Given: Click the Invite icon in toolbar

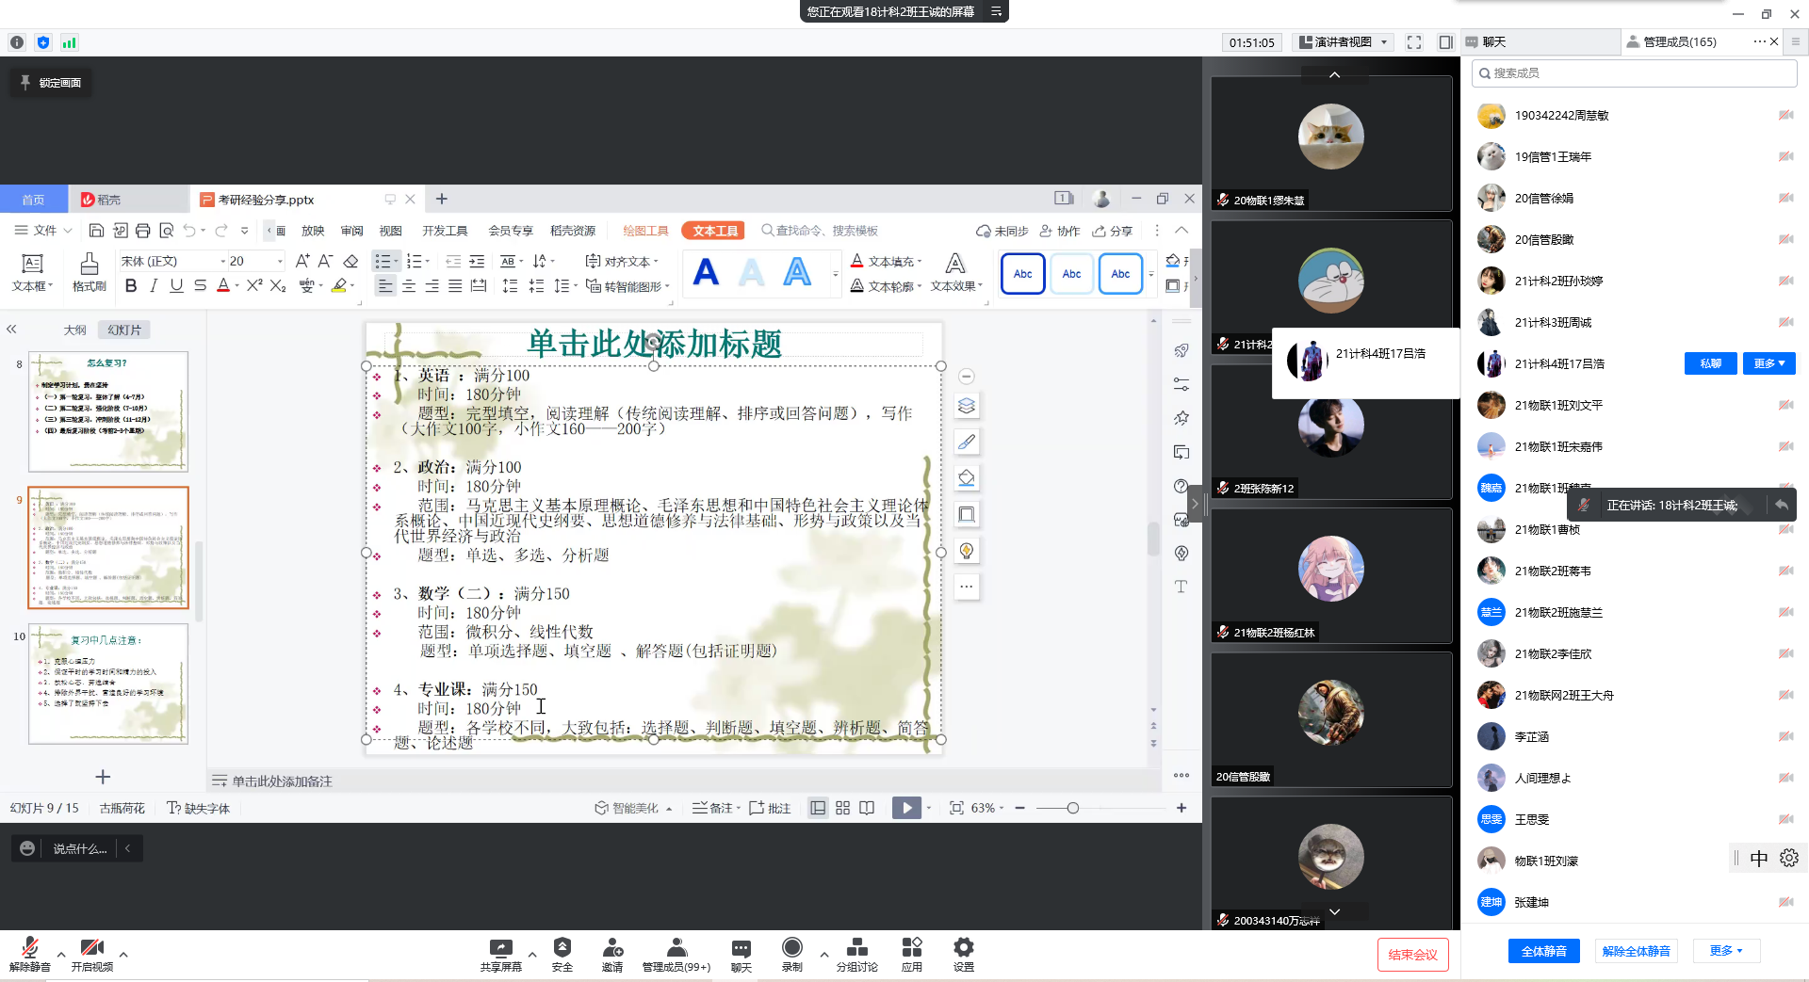Looking at the screenshot, I should pos(612,948).
